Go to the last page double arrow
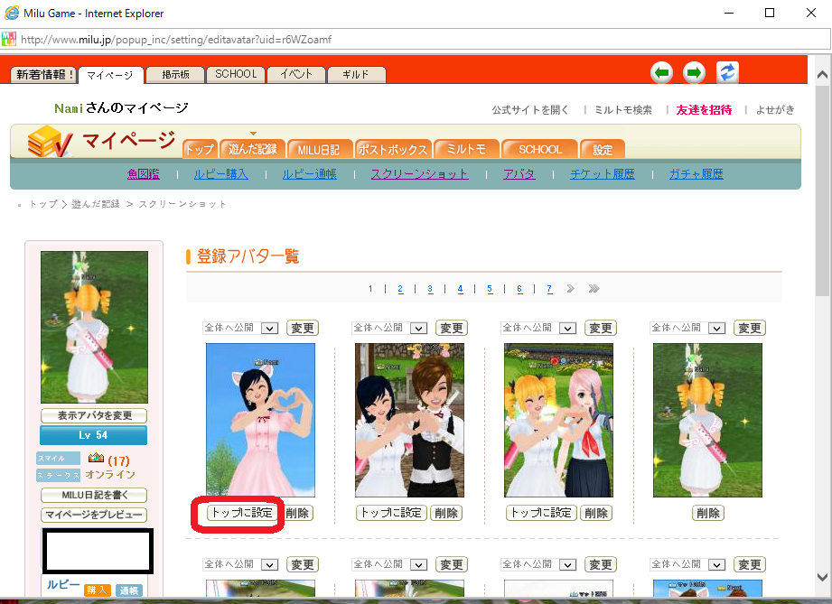This screenshot has width=832, height=604. click(x=594, y=289)
